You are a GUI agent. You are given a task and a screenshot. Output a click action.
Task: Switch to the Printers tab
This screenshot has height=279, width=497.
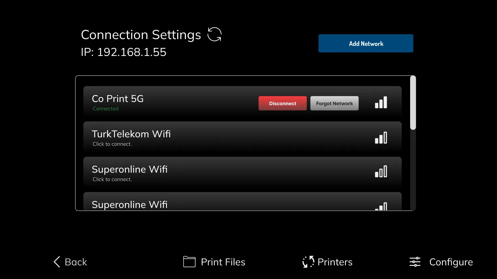tap(335, 262)
